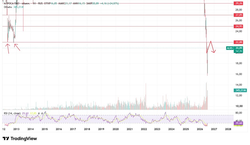Select the 27,05 price level label
Screen dimensions: 250x145
(x=238, y=15)
